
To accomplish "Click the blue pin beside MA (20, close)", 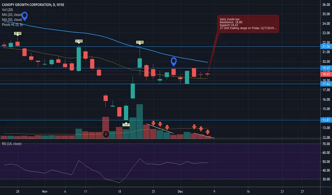I will [25, 16].
